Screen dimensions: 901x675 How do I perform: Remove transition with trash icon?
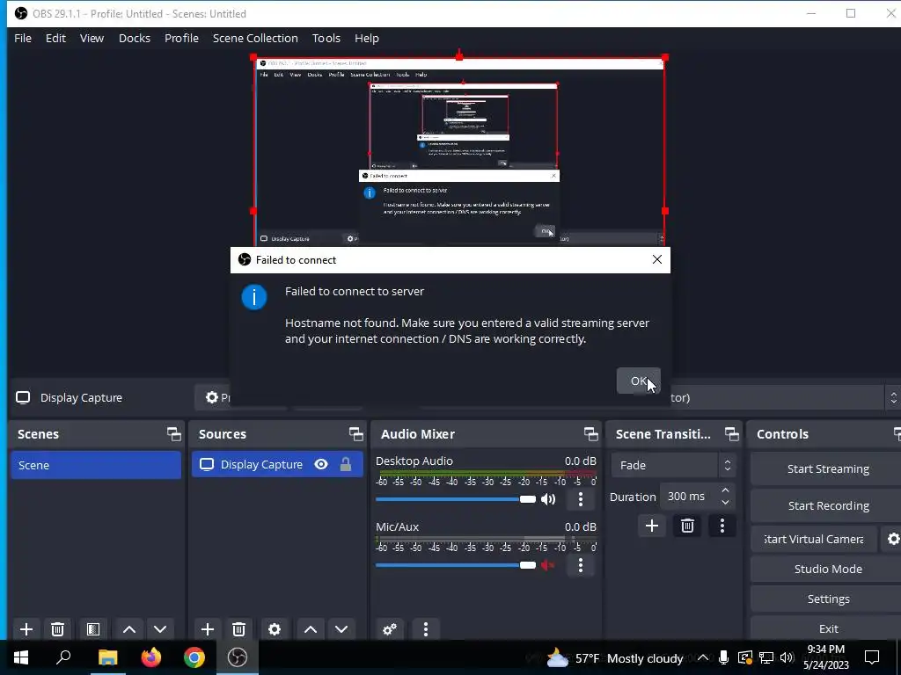[x=687, y=526]
